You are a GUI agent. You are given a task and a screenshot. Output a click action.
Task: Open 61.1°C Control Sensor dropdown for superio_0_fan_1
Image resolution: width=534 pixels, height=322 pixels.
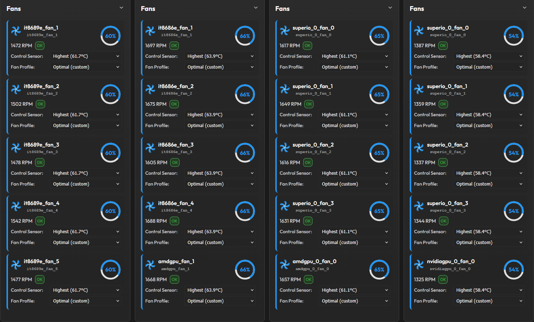354,115
